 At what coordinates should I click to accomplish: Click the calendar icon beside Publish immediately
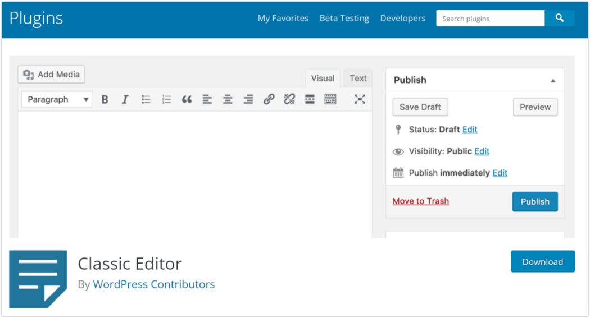(398, 173)
